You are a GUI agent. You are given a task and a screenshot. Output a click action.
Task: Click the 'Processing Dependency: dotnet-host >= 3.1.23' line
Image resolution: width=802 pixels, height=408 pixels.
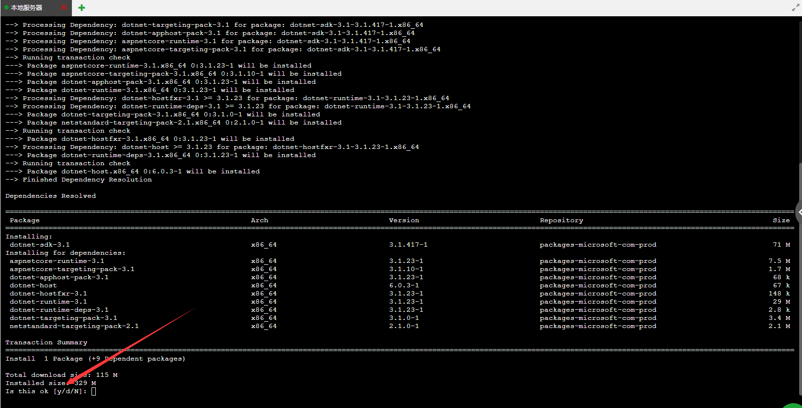[212, 147]
